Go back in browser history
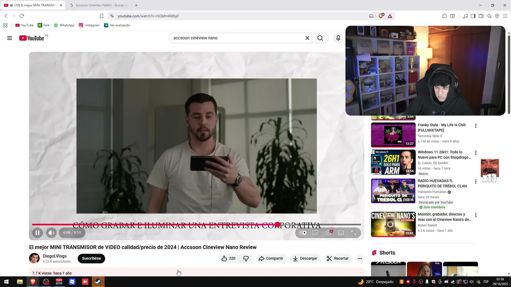The image size is (511, 287). pyautogui.click(x=6, y=16)
